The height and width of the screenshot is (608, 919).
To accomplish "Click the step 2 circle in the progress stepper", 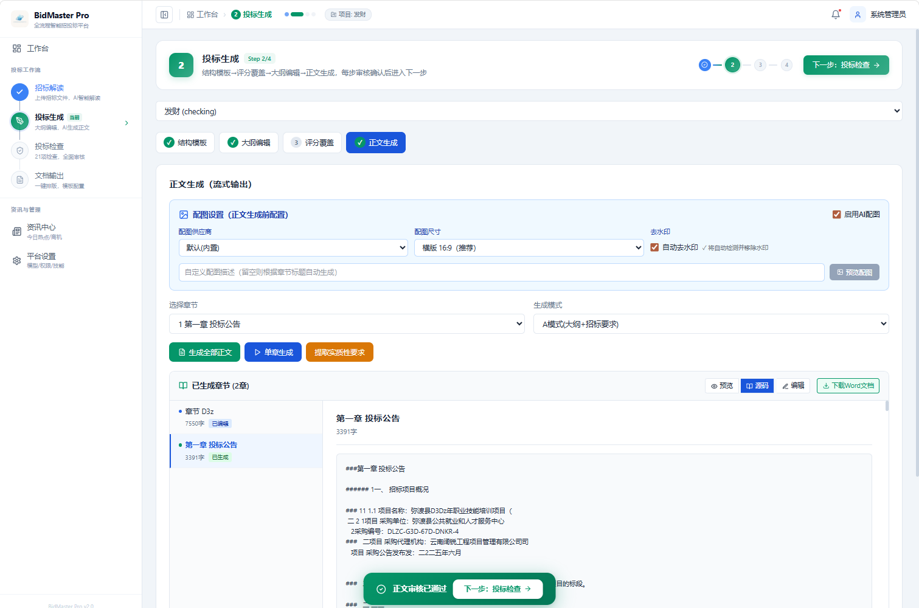I will 732,65.
